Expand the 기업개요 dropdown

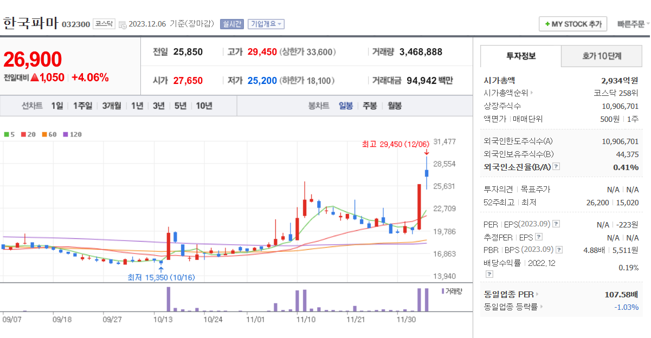point(266,24)
